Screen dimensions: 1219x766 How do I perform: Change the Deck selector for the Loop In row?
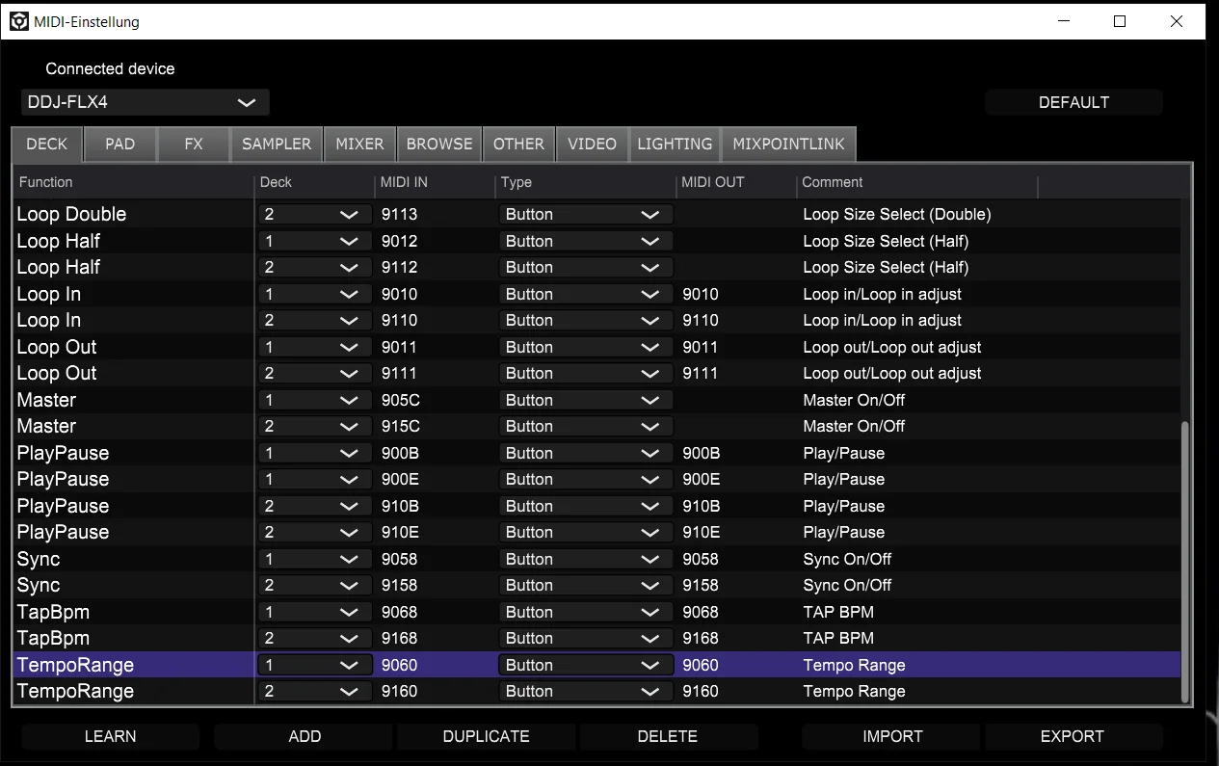pyautogui.click(x=313, y=293)
